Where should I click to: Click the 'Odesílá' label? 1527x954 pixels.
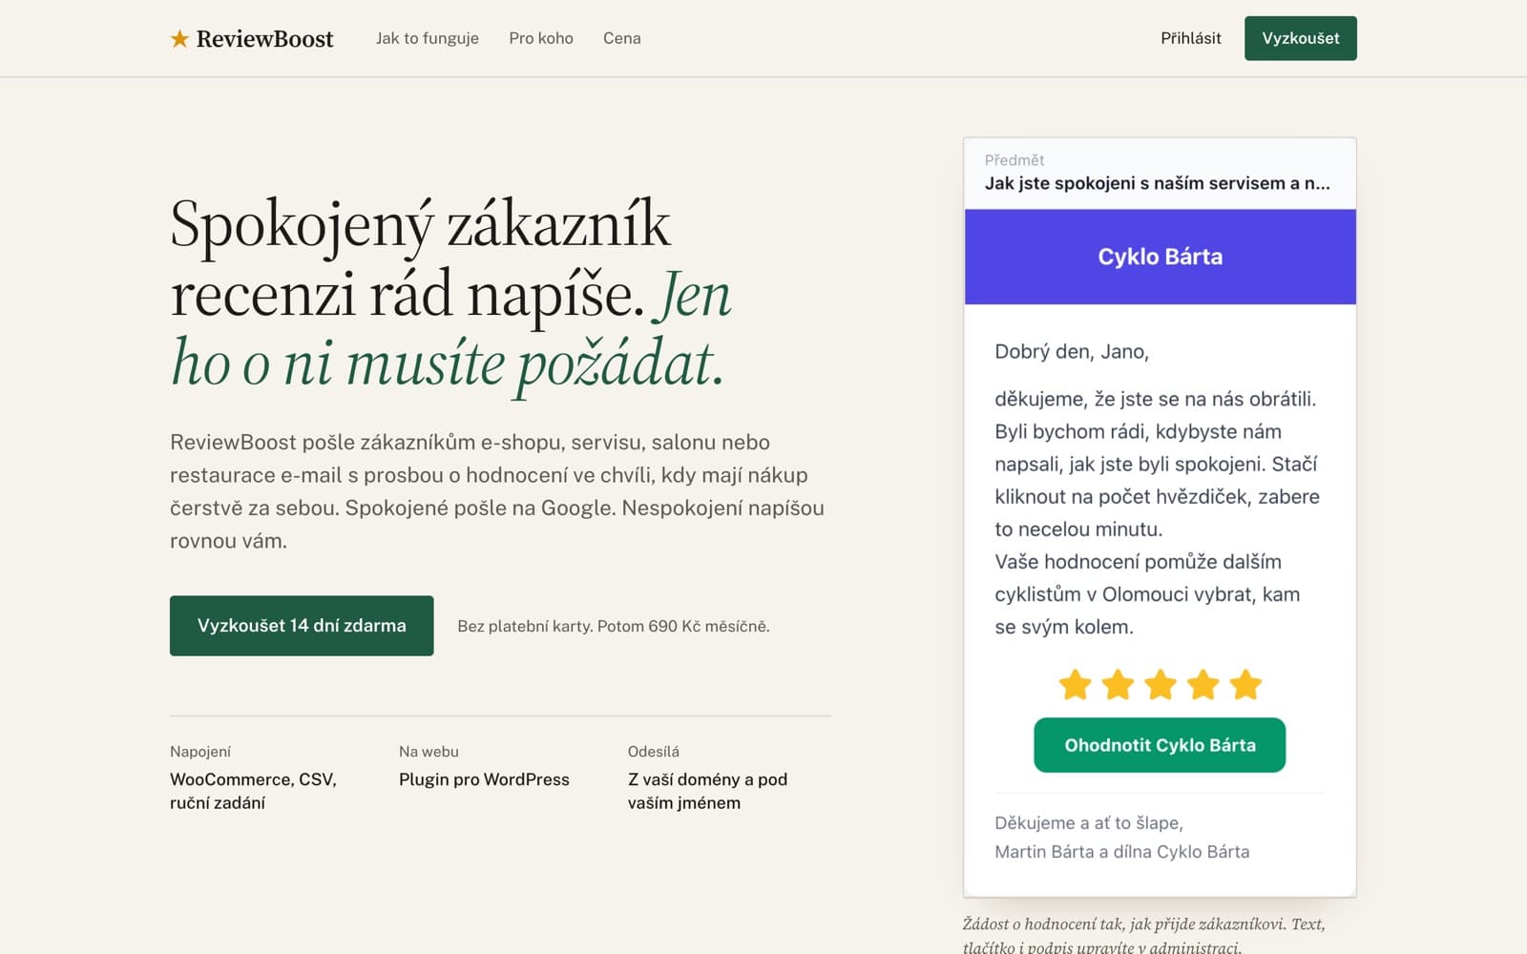click(654, 752)
